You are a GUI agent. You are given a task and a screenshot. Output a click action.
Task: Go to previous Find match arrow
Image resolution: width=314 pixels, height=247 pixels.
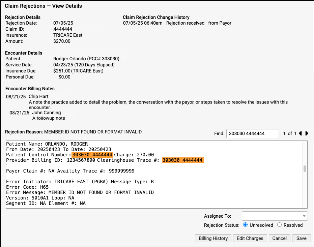(x=300, y=133)
